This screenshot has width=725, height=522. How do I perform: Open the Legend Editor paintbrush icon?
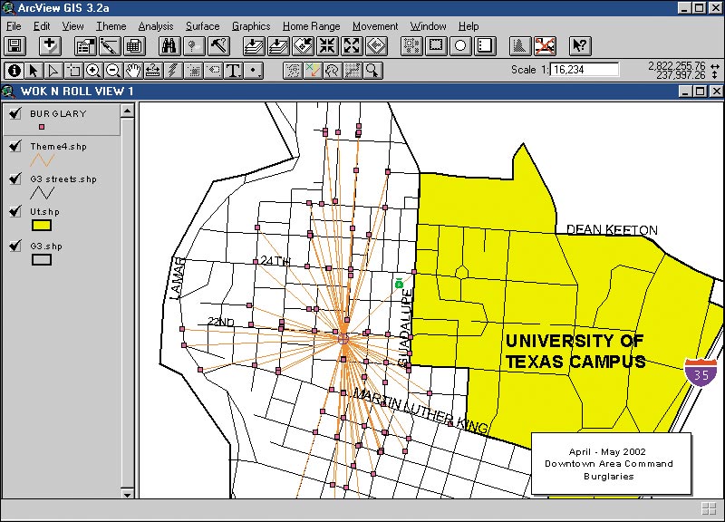[110, 46]
